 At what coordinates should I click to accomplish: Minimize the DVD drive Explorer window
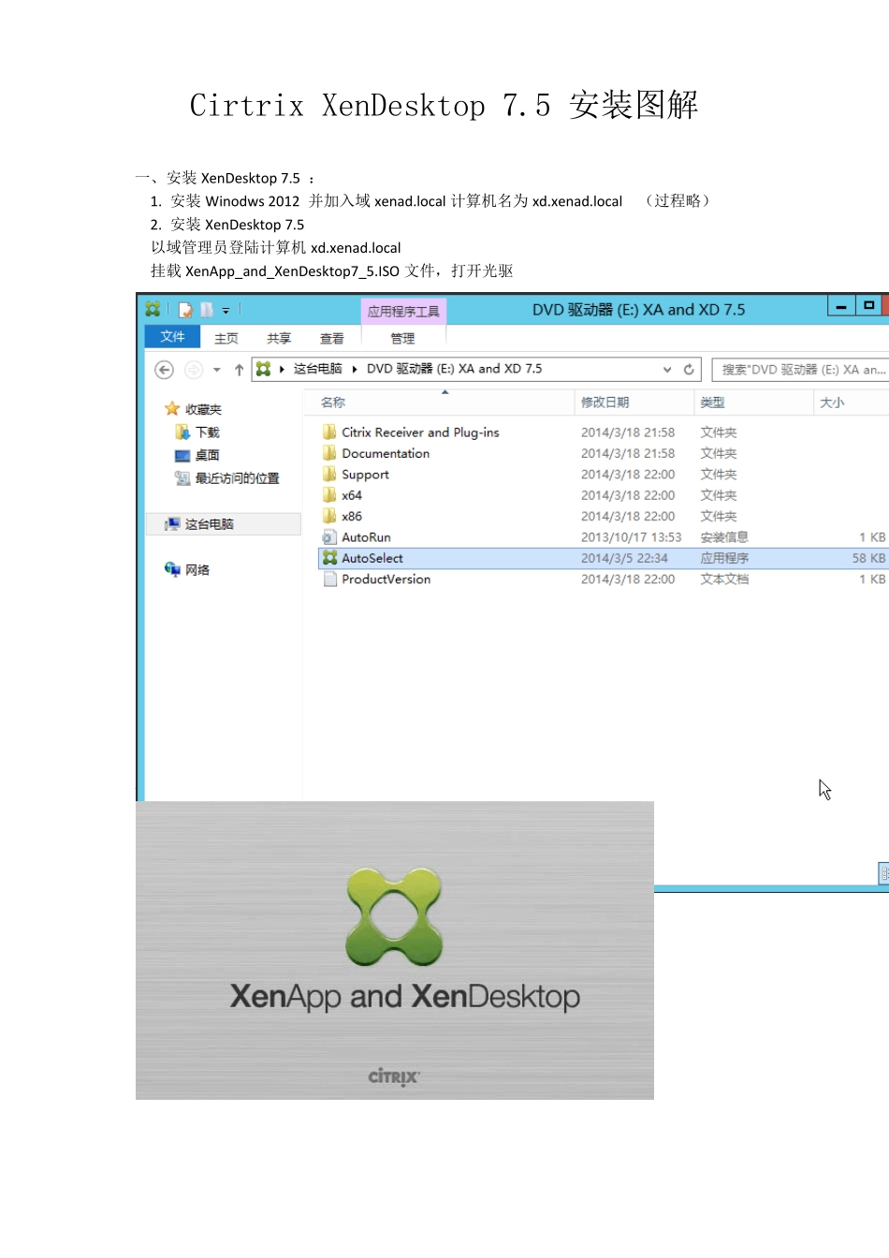[x=841, y=306]
